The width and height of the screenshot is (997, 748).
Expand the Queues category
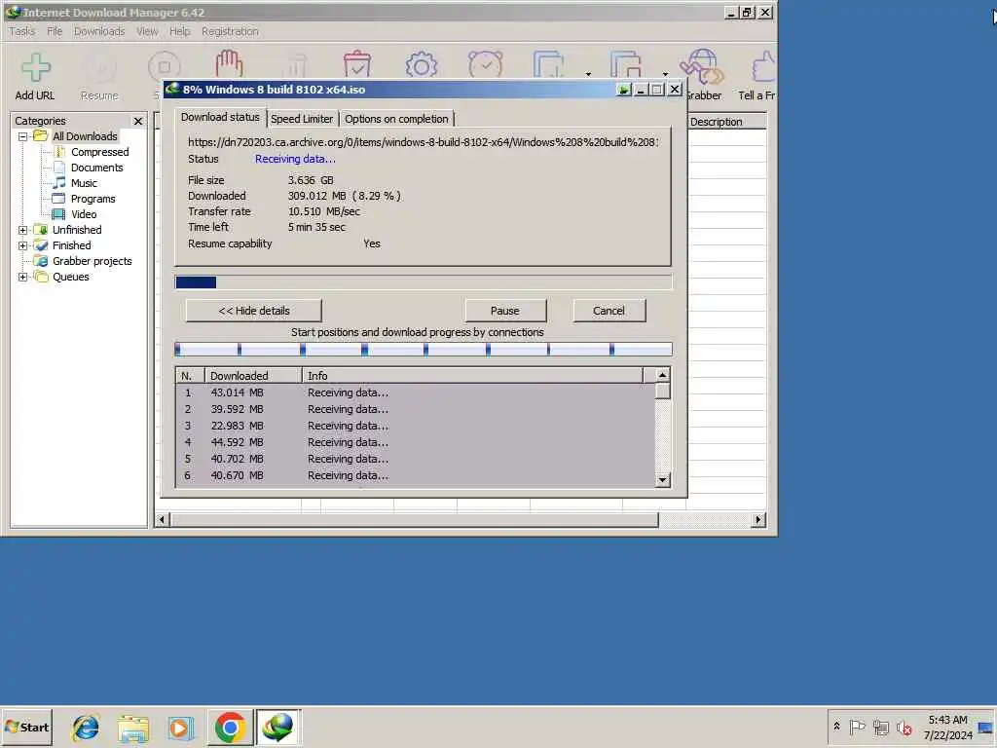(23, 277)
